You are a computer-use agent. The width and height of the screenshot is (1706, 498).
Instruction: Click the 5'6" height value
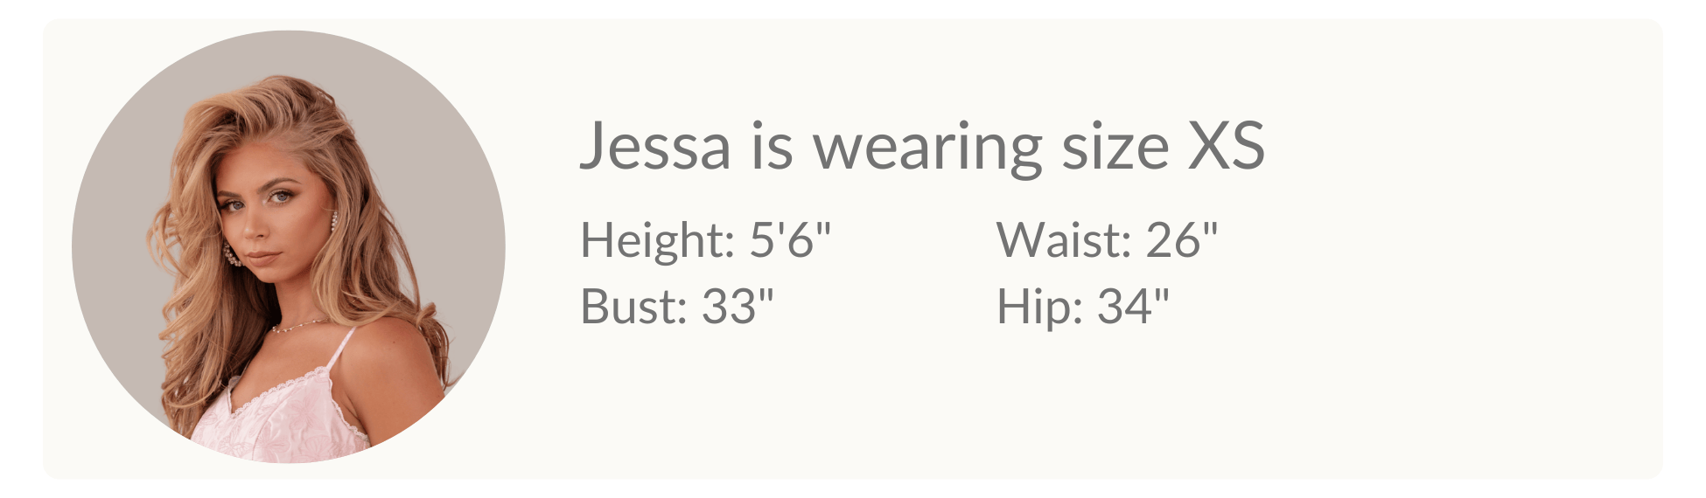tap(789, 239)
